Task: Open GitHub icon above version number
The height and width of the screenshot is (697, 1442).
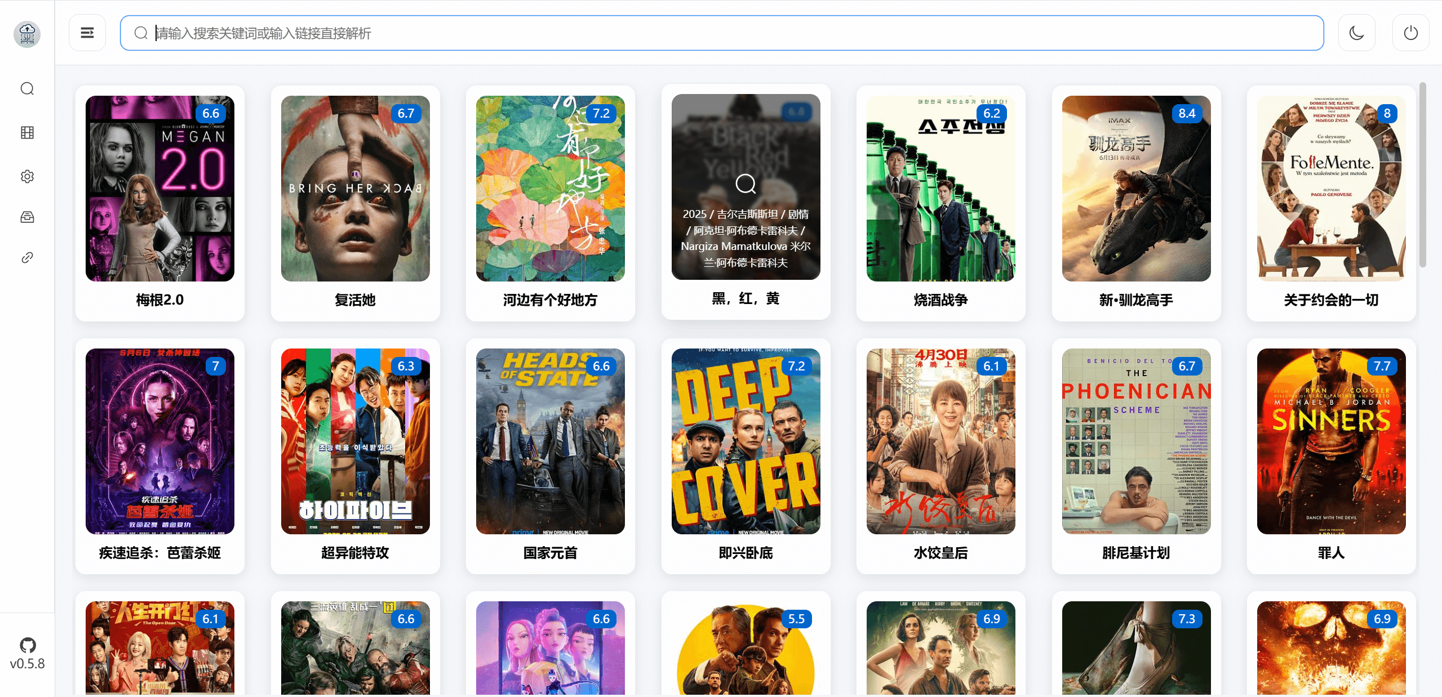Action: [x=27, y=645]
